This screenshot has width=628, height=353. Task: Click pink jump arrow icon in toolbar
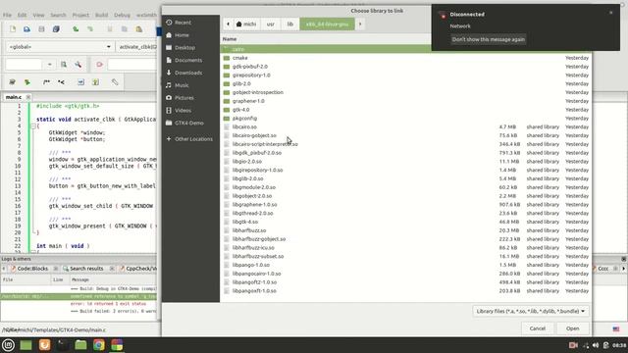click(99, 65)
